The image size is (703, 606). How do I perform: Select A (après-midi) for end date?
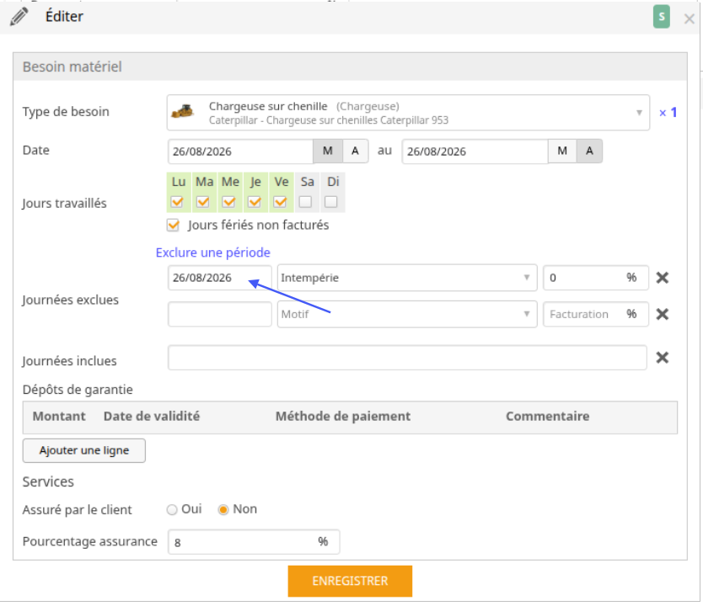[589, 151]
